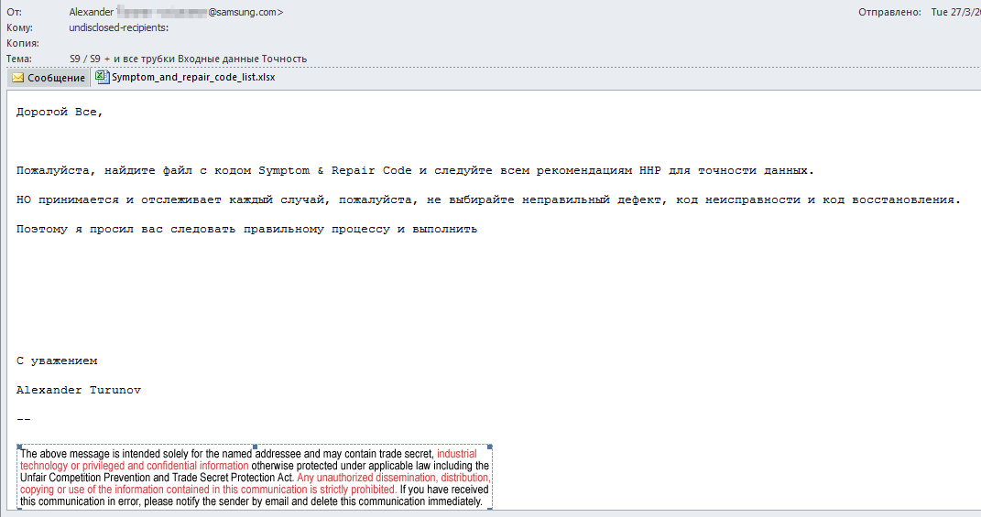Click the envelope icon on the Сообщение tab

(17, 78)
